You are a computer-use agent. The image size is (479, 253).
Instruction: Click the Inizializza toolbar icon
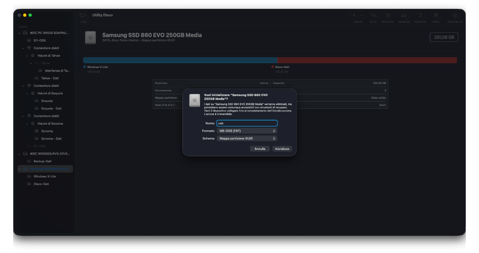[x=404, y=15]
